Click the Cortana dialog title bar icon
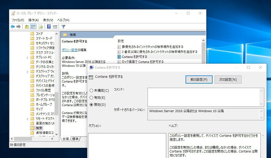This screenshot has height=158, width=271. point(91,67)
